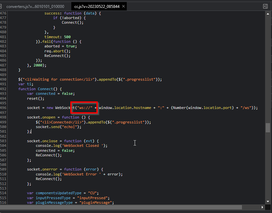Image resolution: width=272 pixels, height=213 pixels.
Task: Click the horizontal scrollbar right arrow
Action: click(262, 207)
